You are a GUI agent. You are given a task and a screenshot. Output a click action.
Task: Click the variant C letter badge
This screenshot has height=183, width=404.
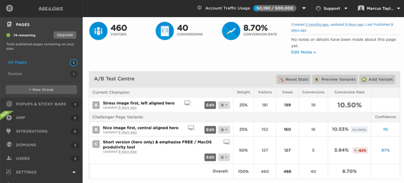(96, 144)
